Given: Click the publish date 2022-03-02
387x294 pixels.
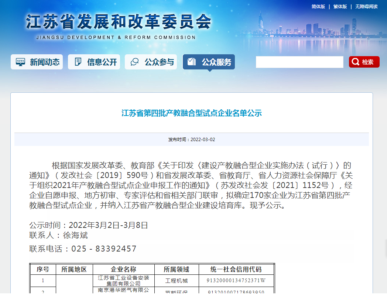Looking at the screenshot, I should [x=203, y=140].
